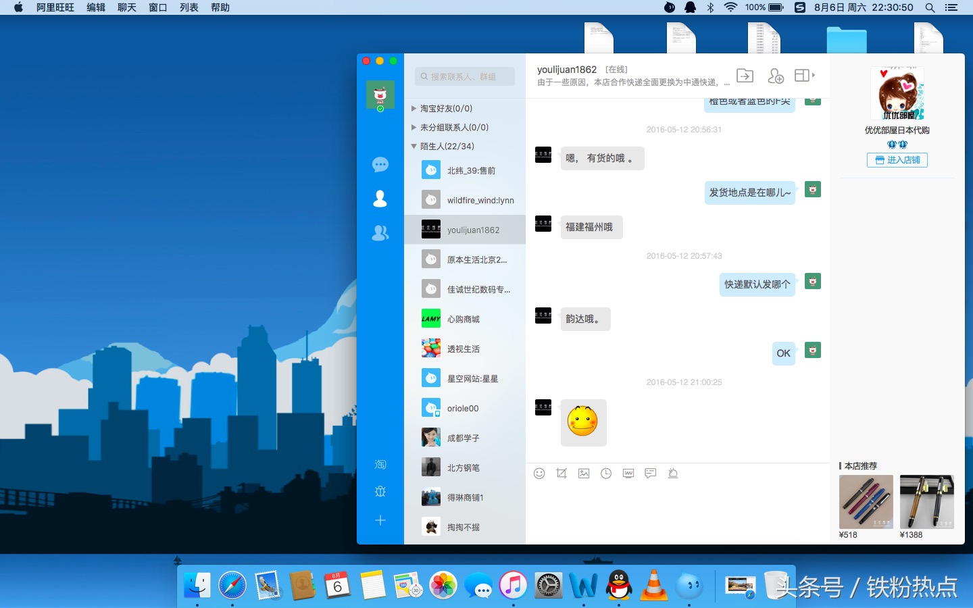Open the 列表 menu in the menu bar

click(x=189, y=7)
